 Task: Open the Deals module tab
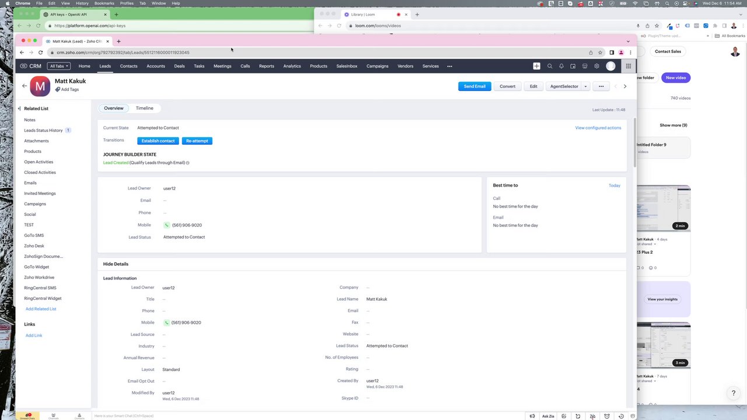(x=179, y=66)
